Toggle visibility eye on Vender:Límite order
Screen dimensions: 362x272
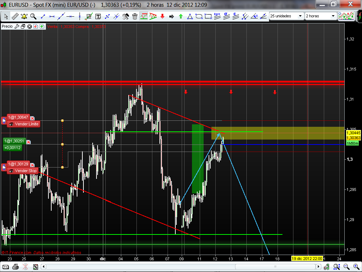(x=11, y=124)
